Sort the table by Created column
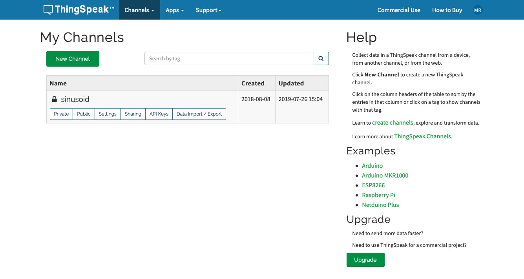The image size is (524, 279). [253, 83]
